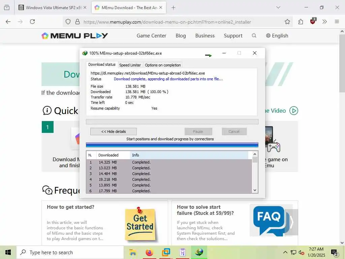345x259 pixels.
Task: Reload the current MEmu page
Action: [32, 22]
